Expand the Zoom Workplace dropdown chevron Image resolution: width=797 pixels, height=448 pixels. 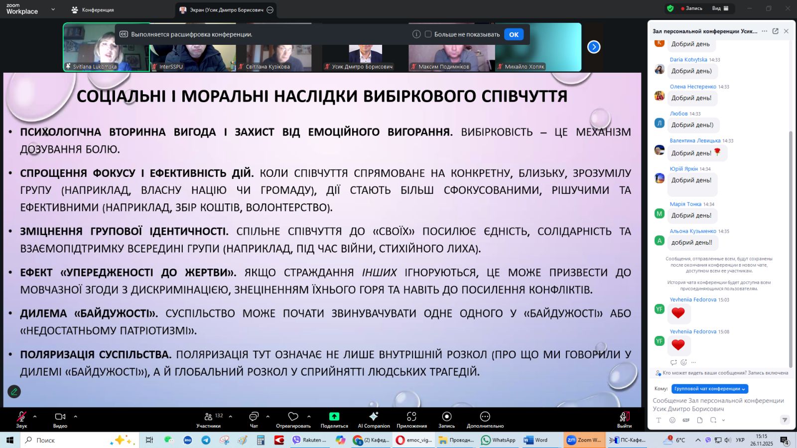point(53,9)
